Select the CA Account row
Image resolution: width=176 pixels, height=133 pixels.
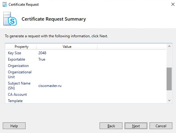86,95
